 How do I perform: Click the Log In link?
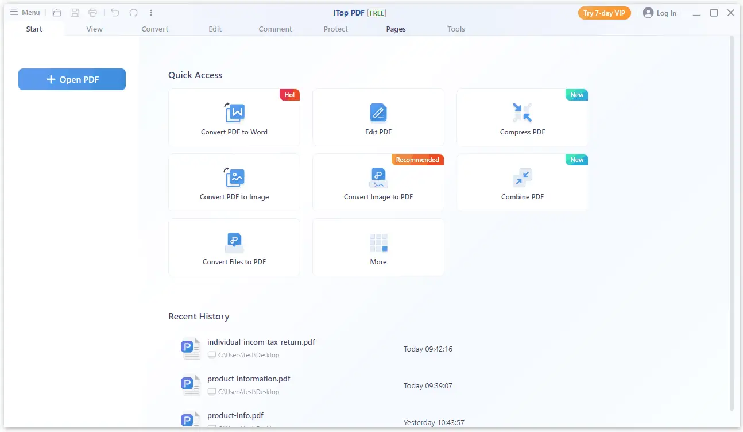click(x=667, y=13)
